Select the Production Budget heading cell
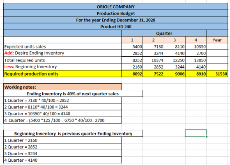Image resolution: width=230 pixels, height=165 pixels. point(115,13)
